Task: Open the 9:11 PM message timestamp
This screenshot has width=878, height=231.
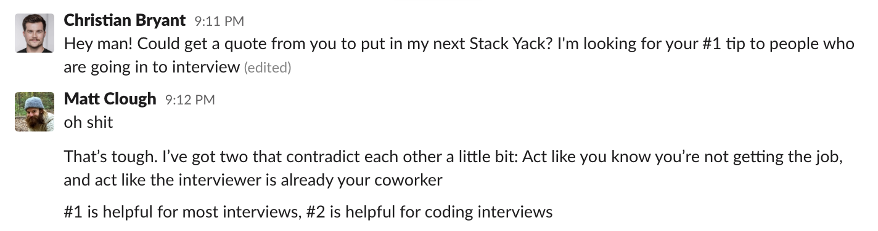Action: pyautogui.click(x=219, y=22)
